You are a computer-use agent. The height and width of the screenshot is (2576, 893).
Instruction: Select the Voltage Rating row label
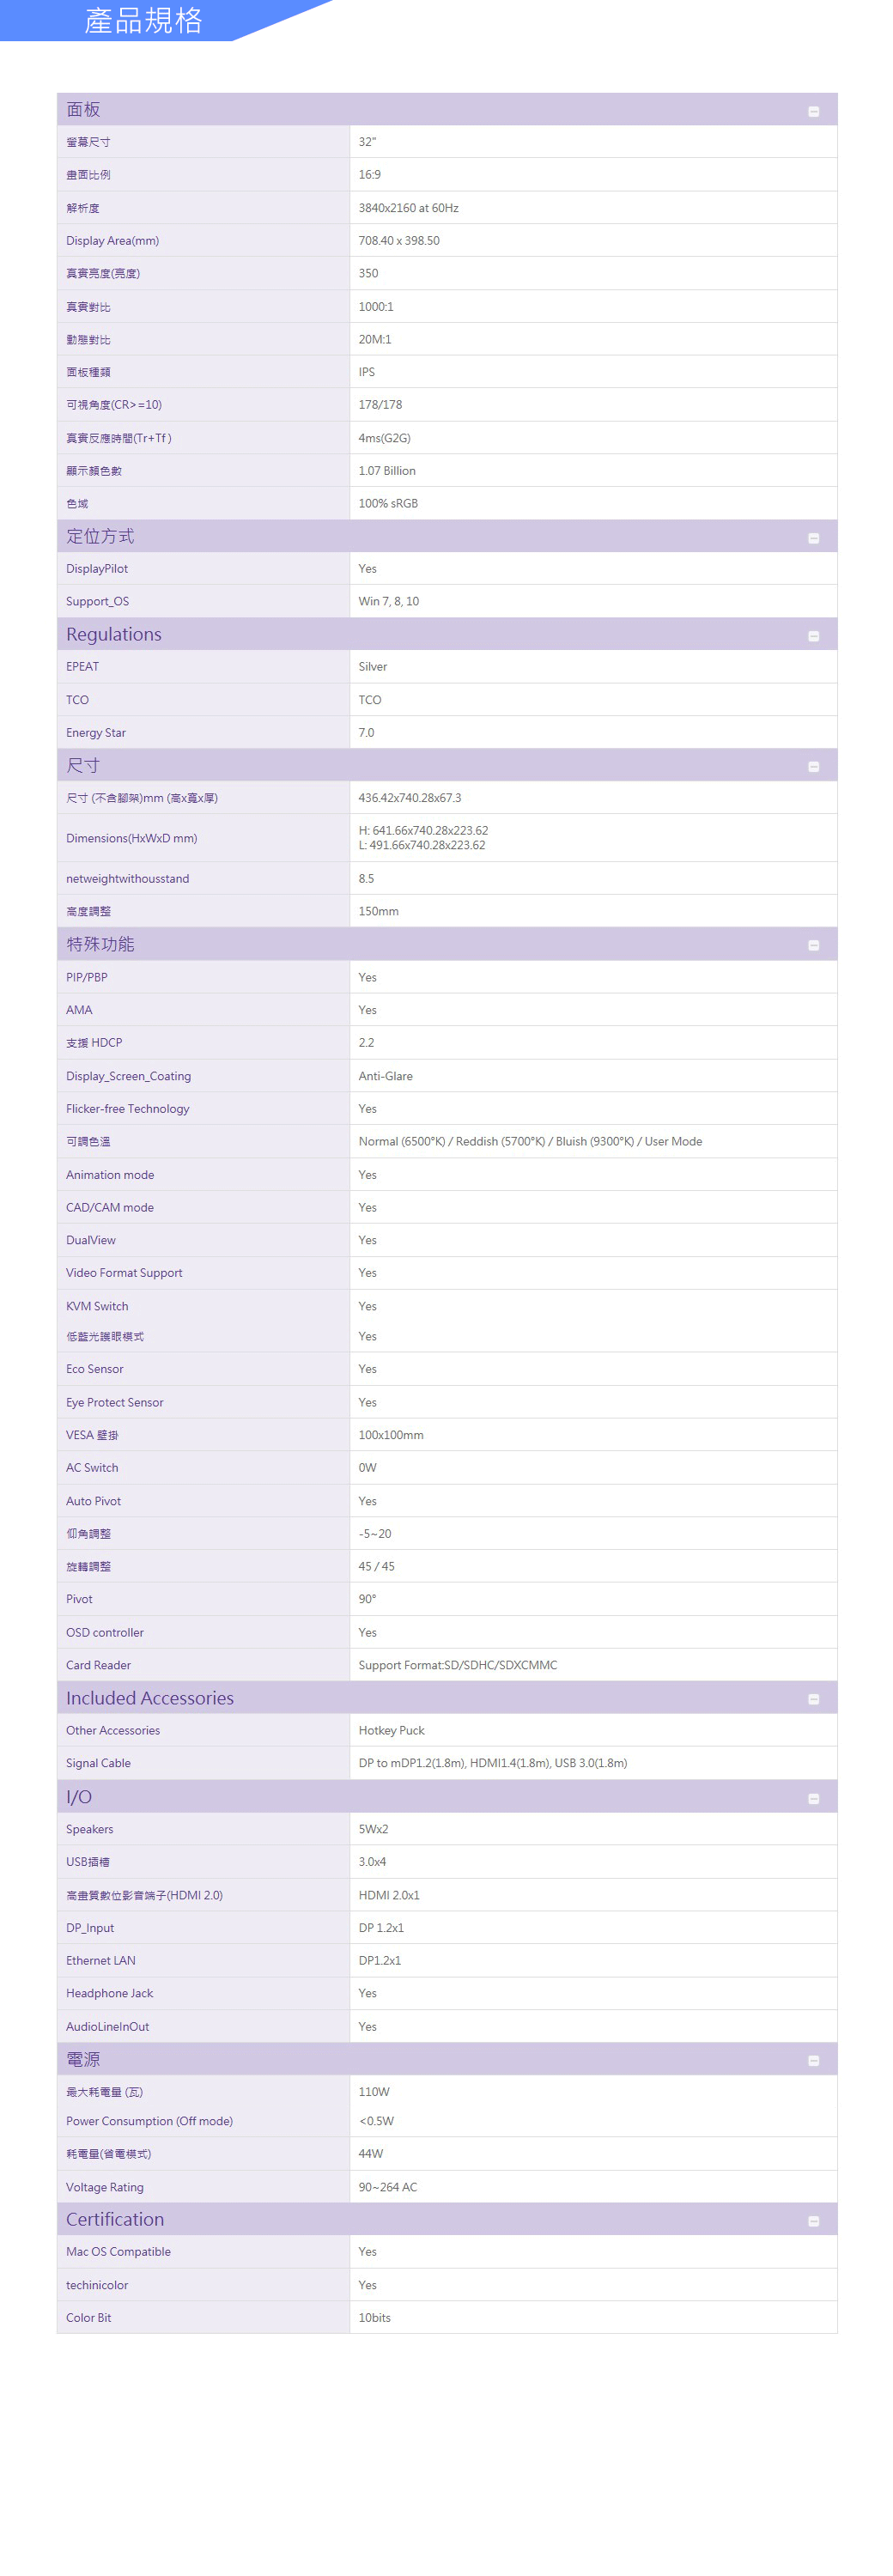click(x=104, y=2187)
